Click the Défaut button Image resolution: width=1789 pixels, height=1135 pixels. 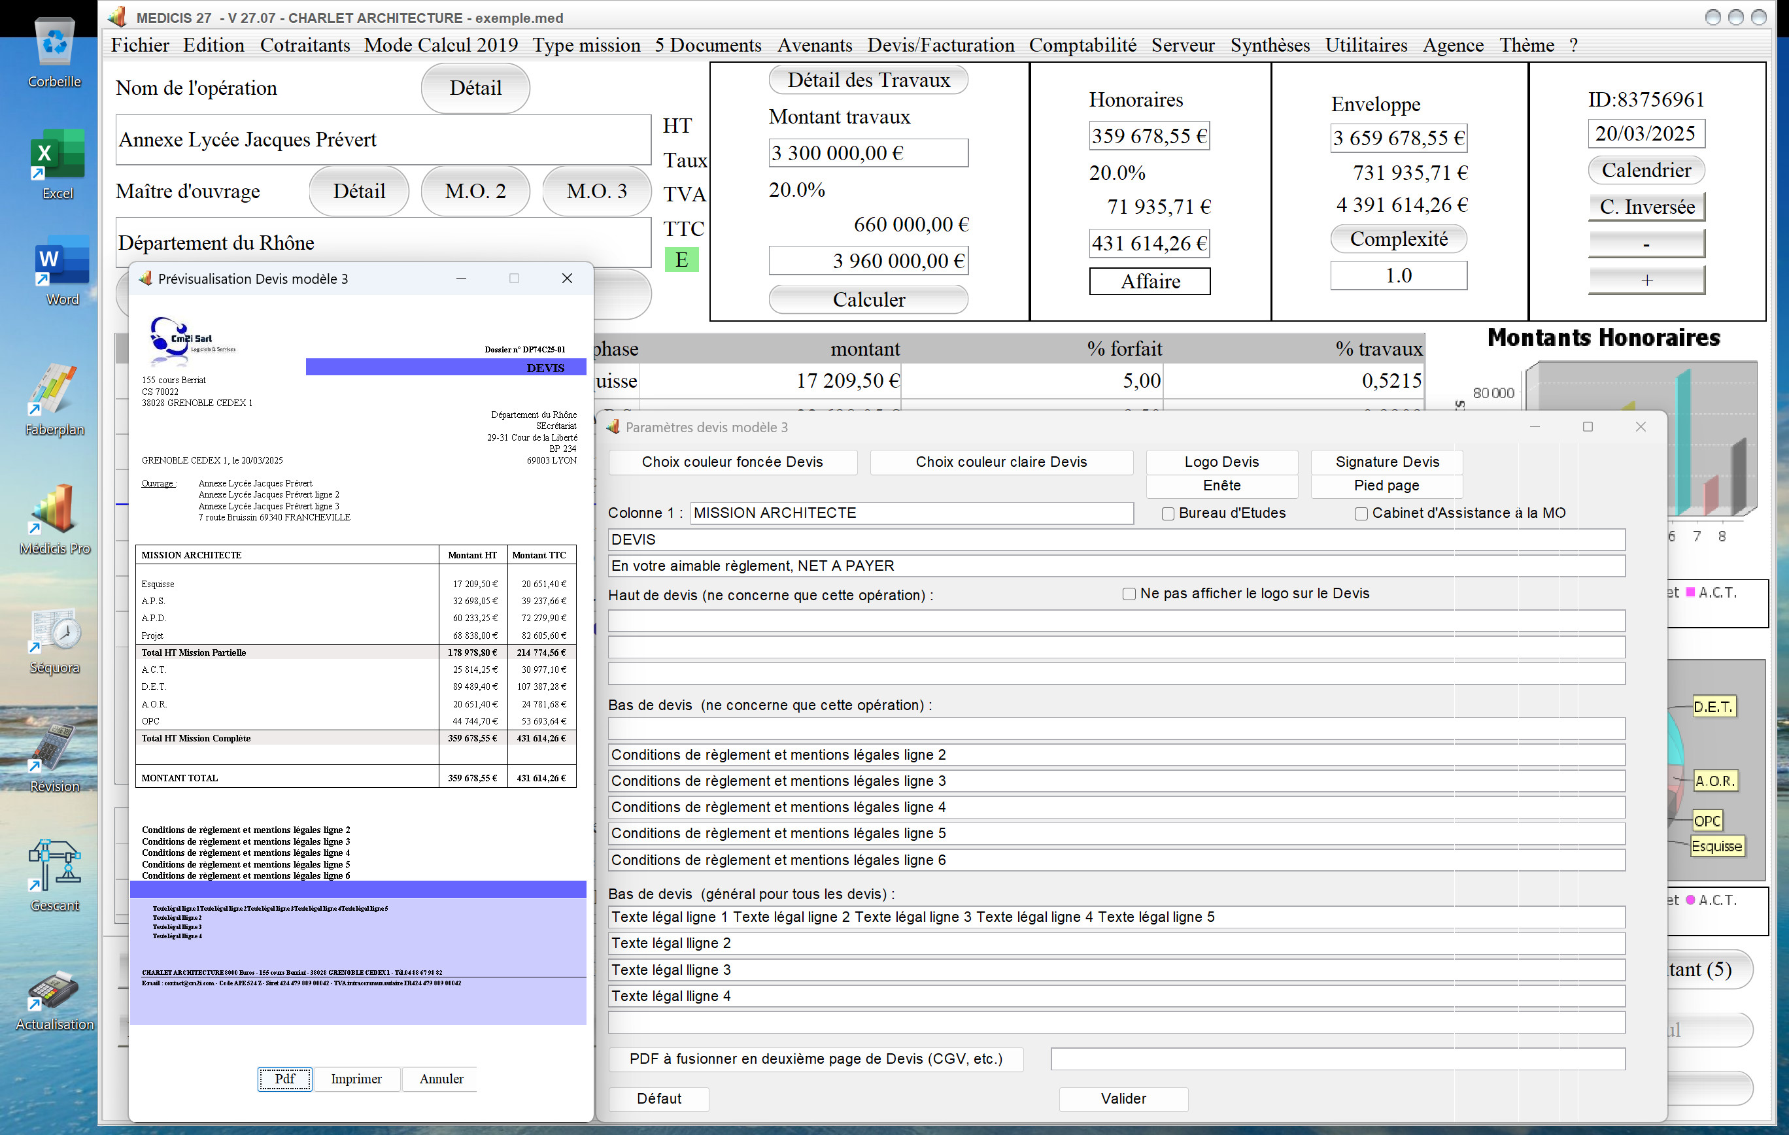coord(659,1099)
